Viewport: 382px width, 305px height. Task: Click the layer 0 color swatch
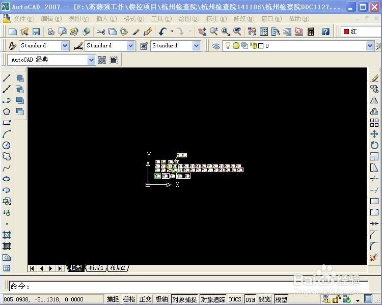click(261, 46)
